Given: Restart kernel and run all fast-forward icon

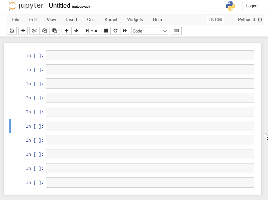Looking at the screenshot, I should [x=125, y=31].
